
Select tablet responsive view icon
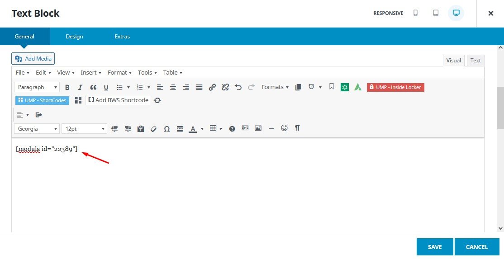(x=436, y=13)
